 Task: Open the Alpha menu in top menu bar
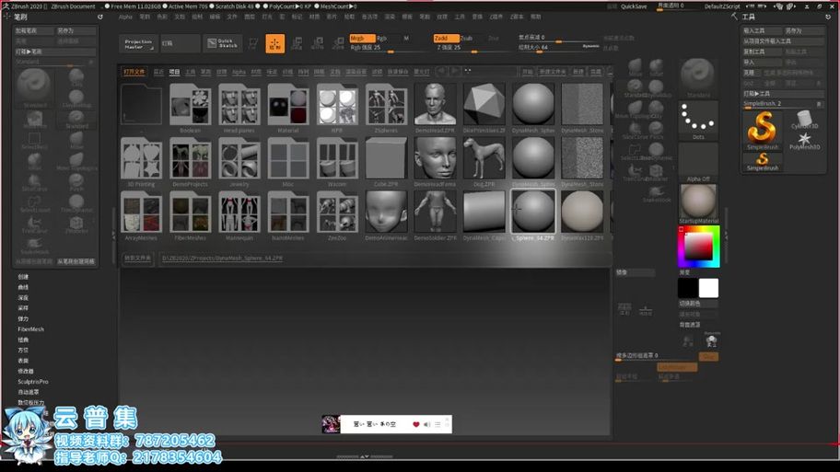click(x=125, y=17)
